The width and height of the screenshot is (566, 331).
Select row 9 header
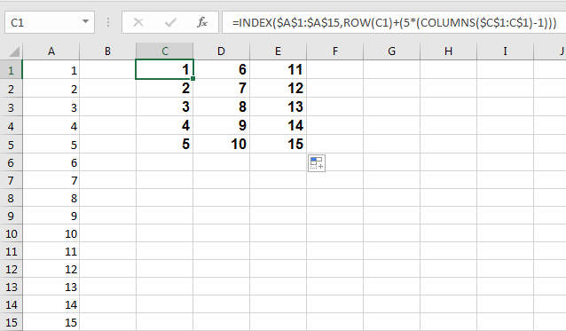tap(11, 216)
